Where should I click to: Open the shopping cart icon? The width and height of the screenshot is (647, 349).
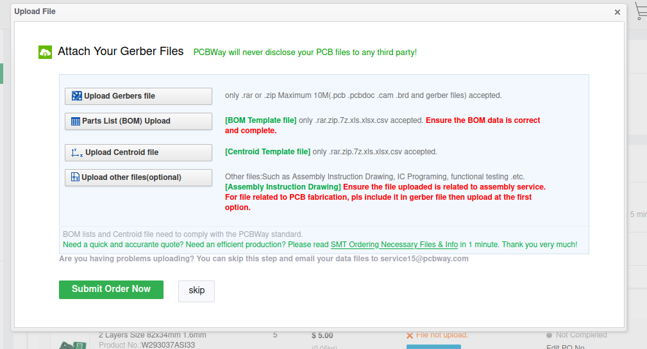point(641,11)
